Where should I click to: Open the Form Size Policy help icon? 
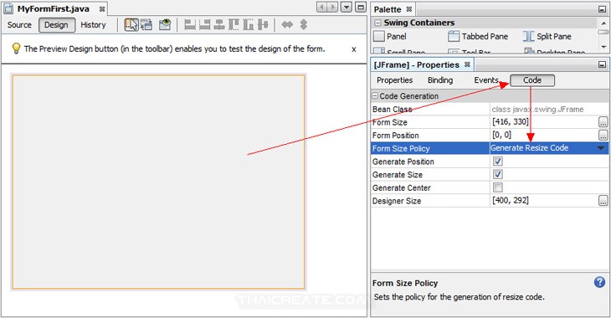click(x=599, y=282)
